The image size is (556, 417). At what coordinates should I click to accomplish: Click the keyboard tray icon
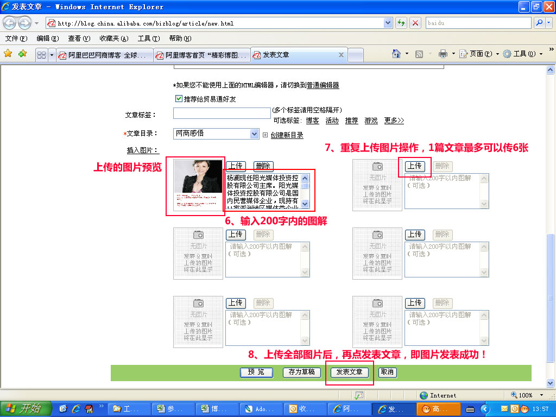470,409
